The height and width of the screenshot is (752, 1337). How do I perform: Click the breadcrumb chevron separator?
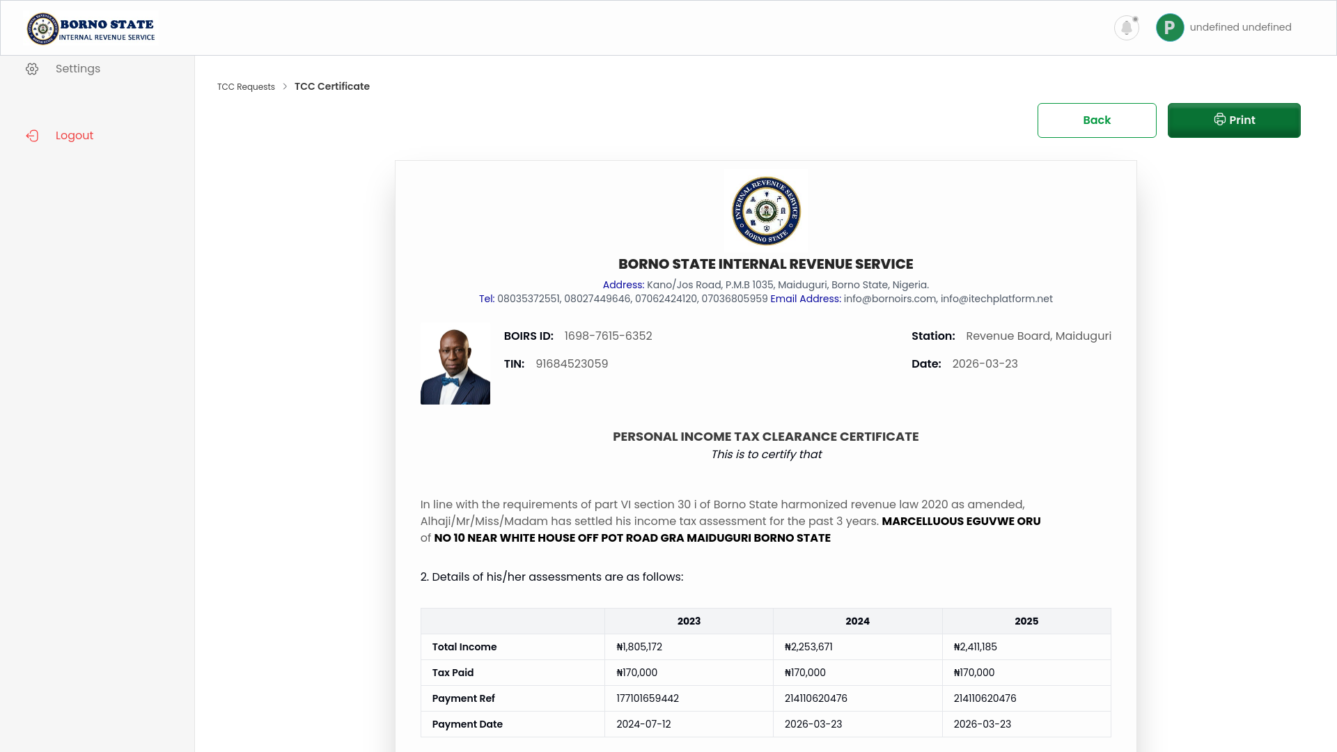[x=285, y=86]
